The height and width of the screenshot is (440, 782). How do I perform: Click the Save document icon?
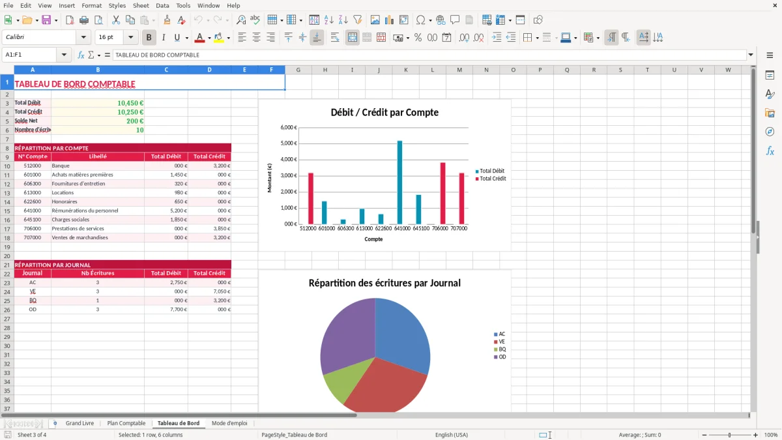coord(46,20)
